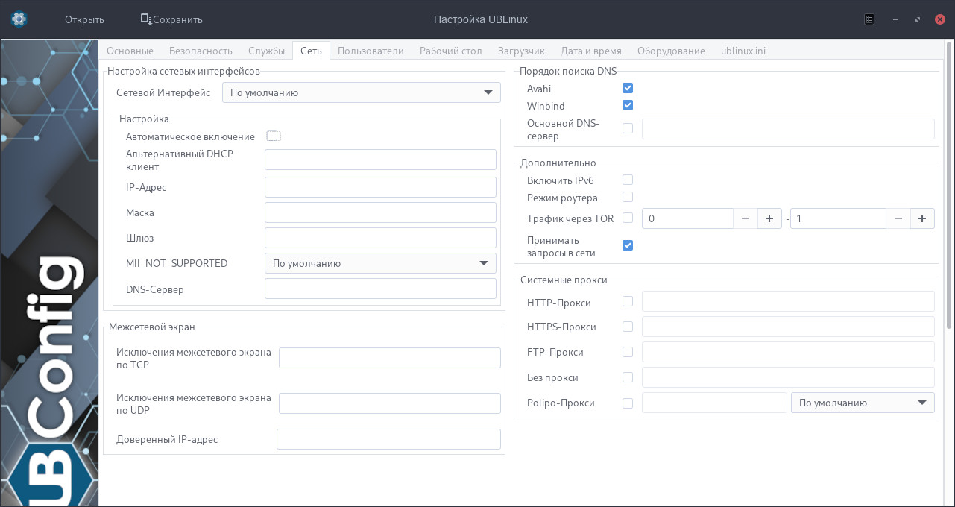Click the HTTPS-Прокси address field

click(788, 327)
